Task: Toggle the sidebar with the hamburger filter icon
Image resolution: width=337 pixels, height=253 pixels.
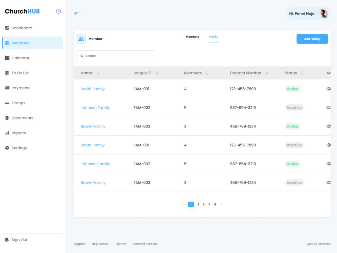Action: click(76, 13)
